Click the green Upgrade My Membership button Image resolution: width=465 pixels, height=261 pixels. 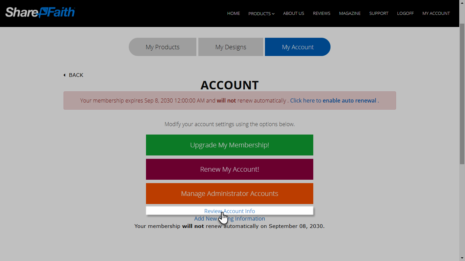coord(229,145)
